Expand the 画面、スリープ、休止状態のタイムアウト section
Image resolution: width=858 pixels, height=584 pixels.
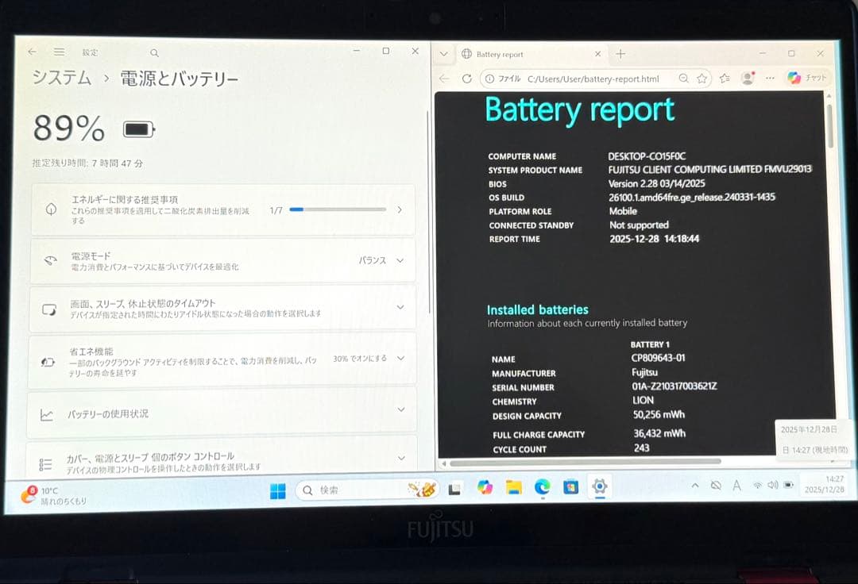(x=400, y=308)
